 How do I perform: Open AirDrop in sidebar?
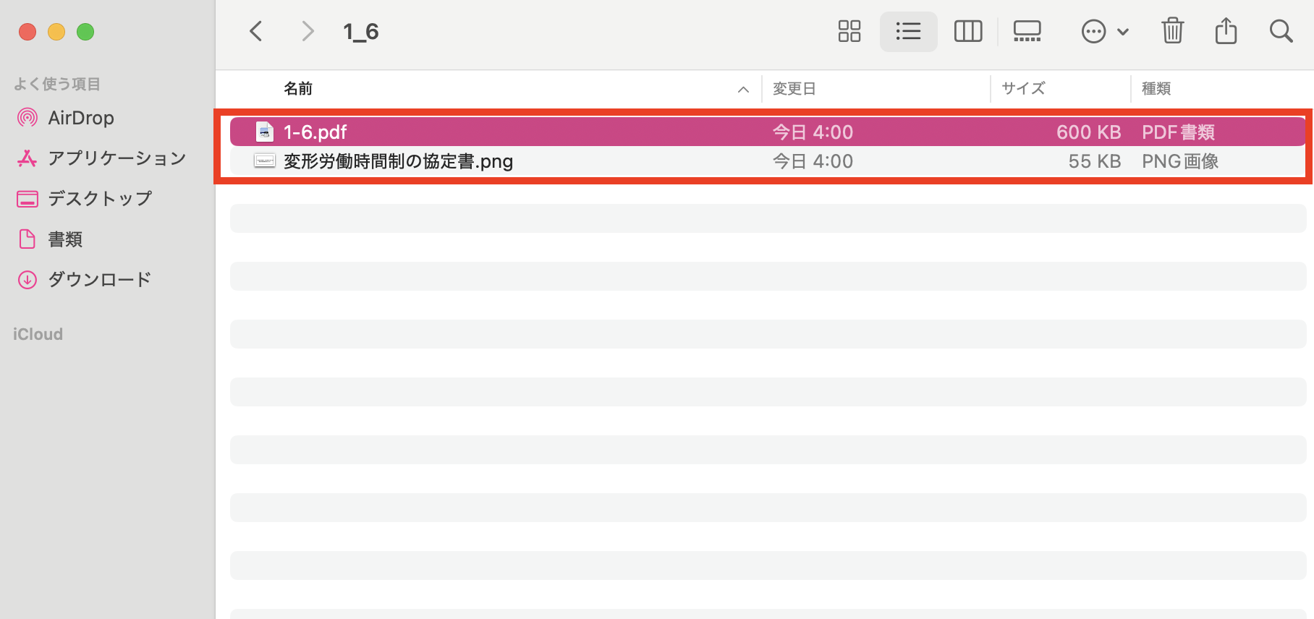[81, 118]
